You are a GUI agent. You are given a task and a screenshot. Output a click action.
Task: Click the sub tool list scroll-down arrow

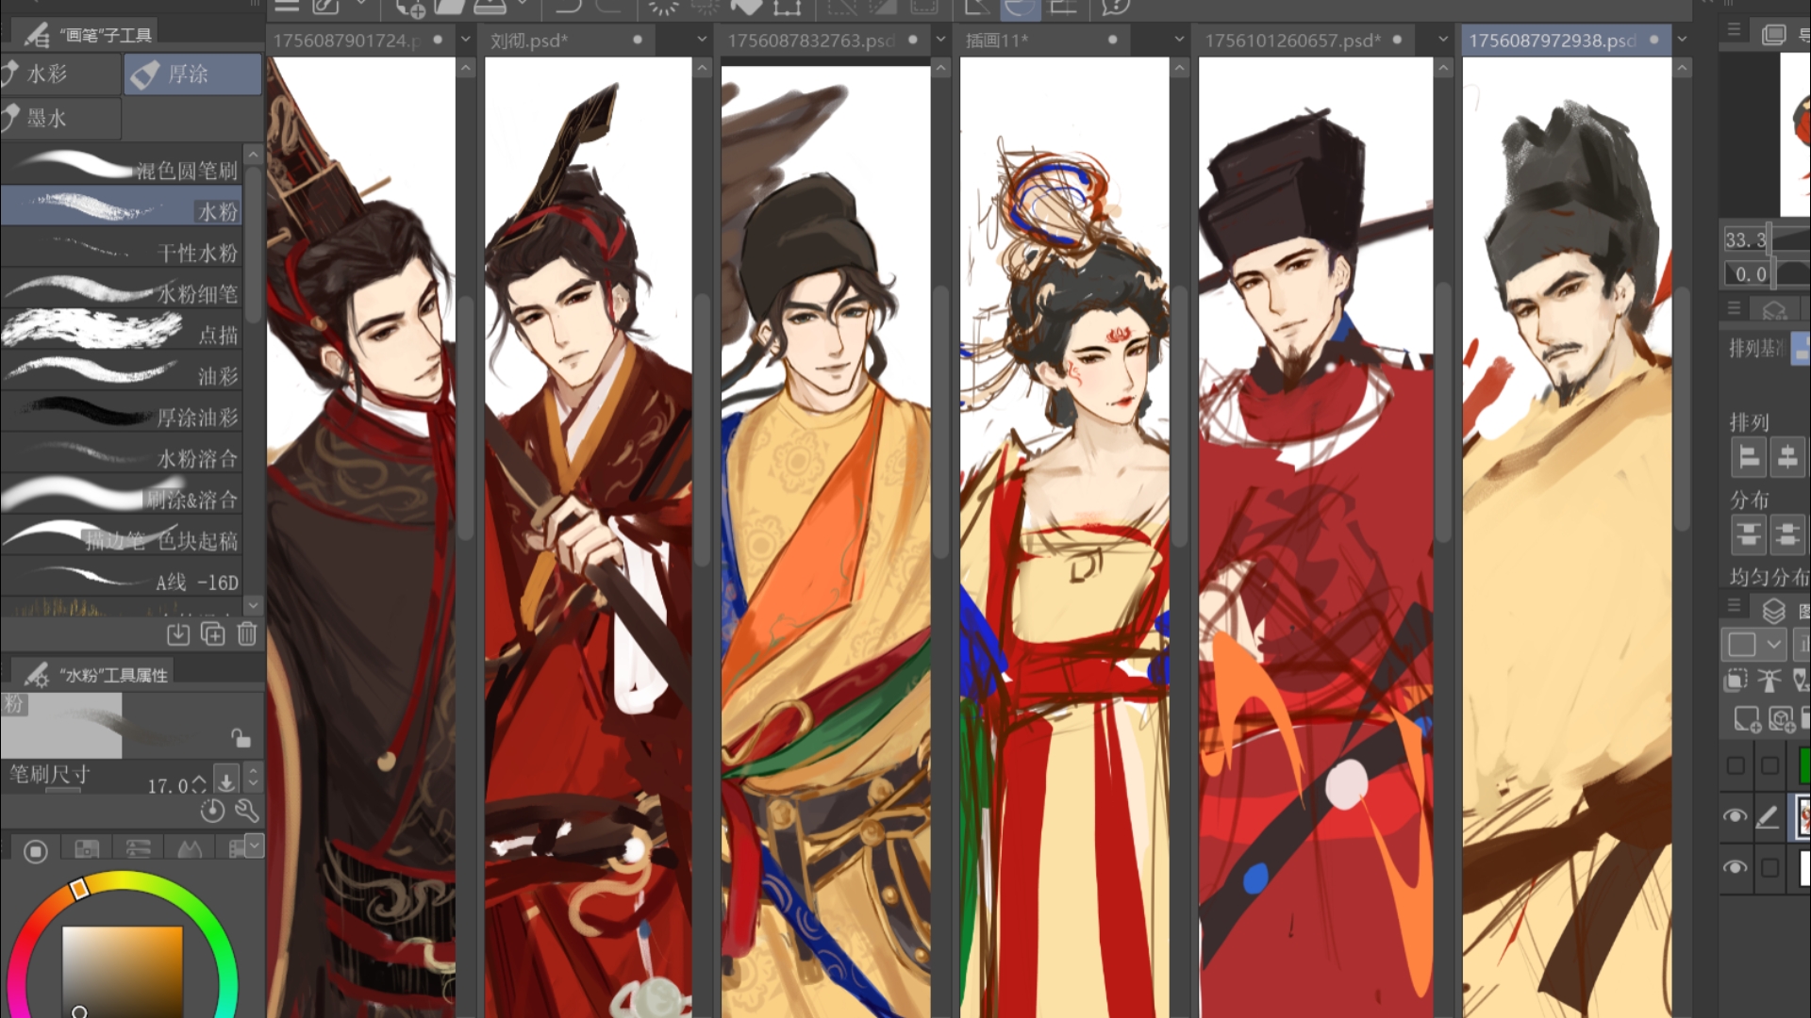[253, 604]
